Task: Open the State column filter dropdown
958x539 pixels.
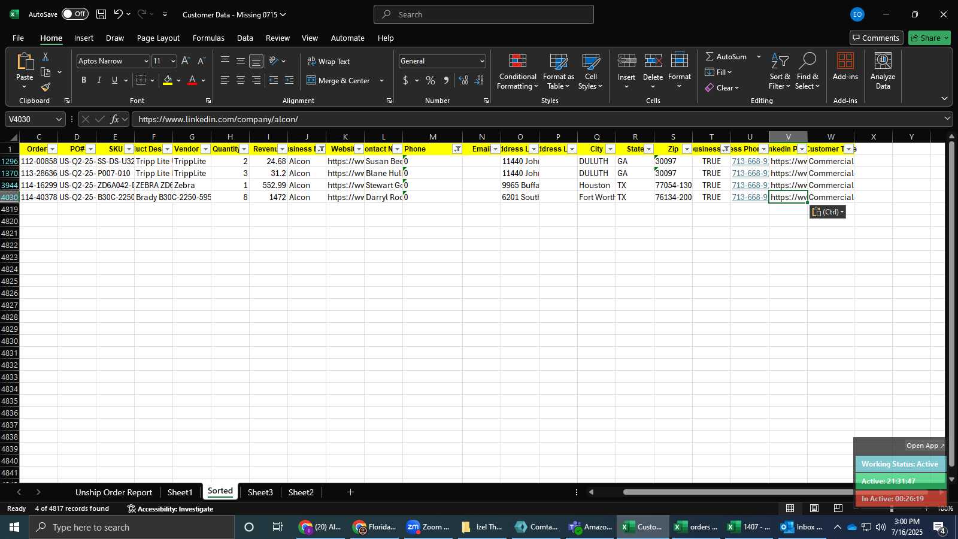Action: point(648,149)
